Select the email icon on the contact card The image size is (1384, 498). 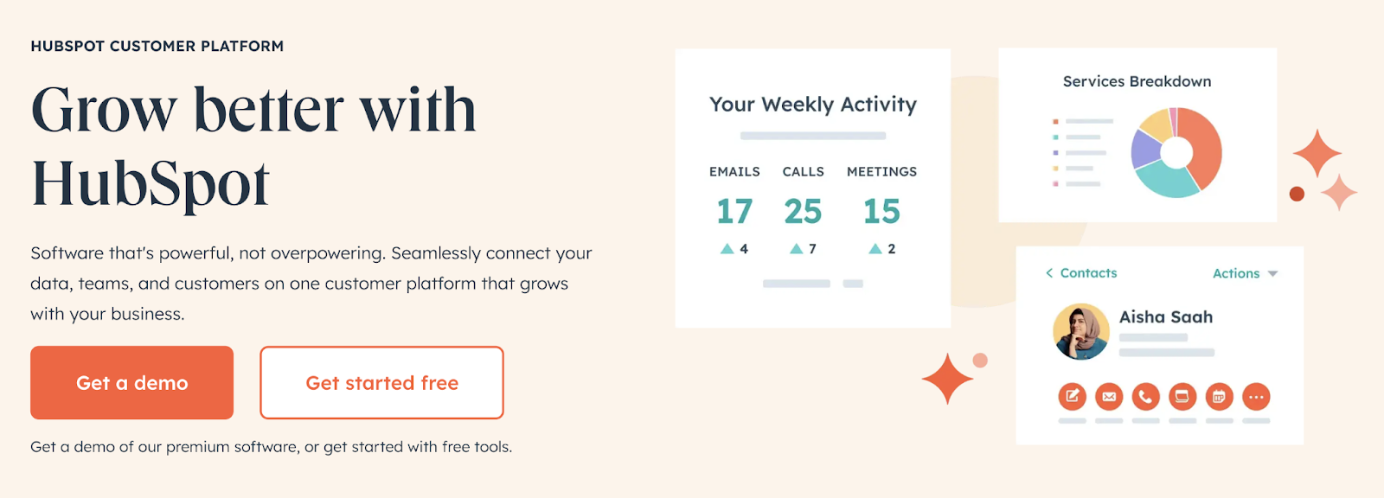pos(1109,397)
